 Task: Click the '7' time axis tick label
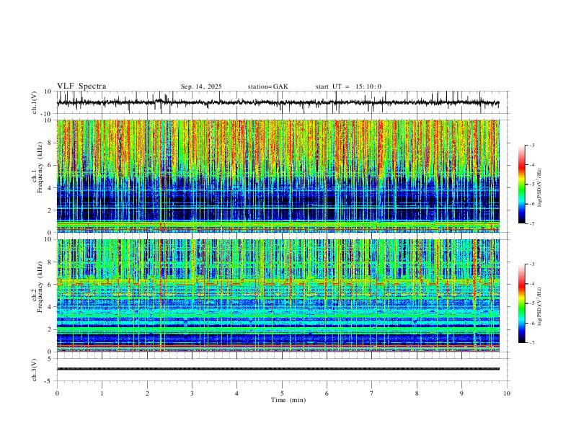click(372, 393)
